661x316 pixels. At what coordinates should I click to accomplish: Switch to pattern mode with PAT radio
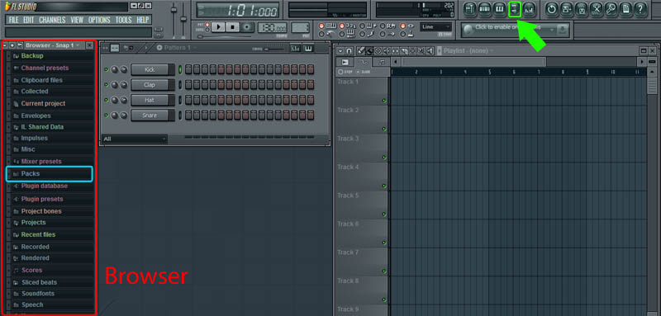207,25
